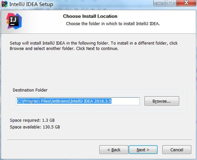Click the Space required: 1.3 GB text
This screenshot has width=197, height=160.
32,120
